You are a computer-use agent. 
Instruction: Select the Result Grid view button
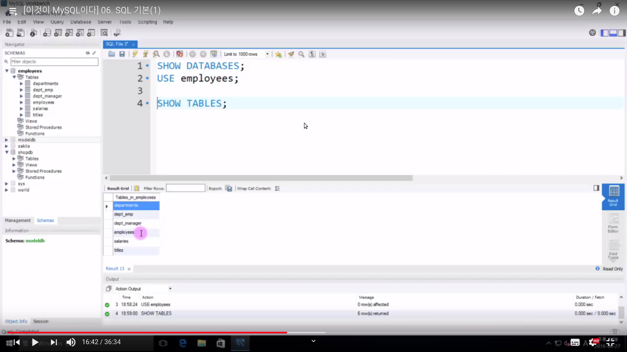click(x=613, y=197)
